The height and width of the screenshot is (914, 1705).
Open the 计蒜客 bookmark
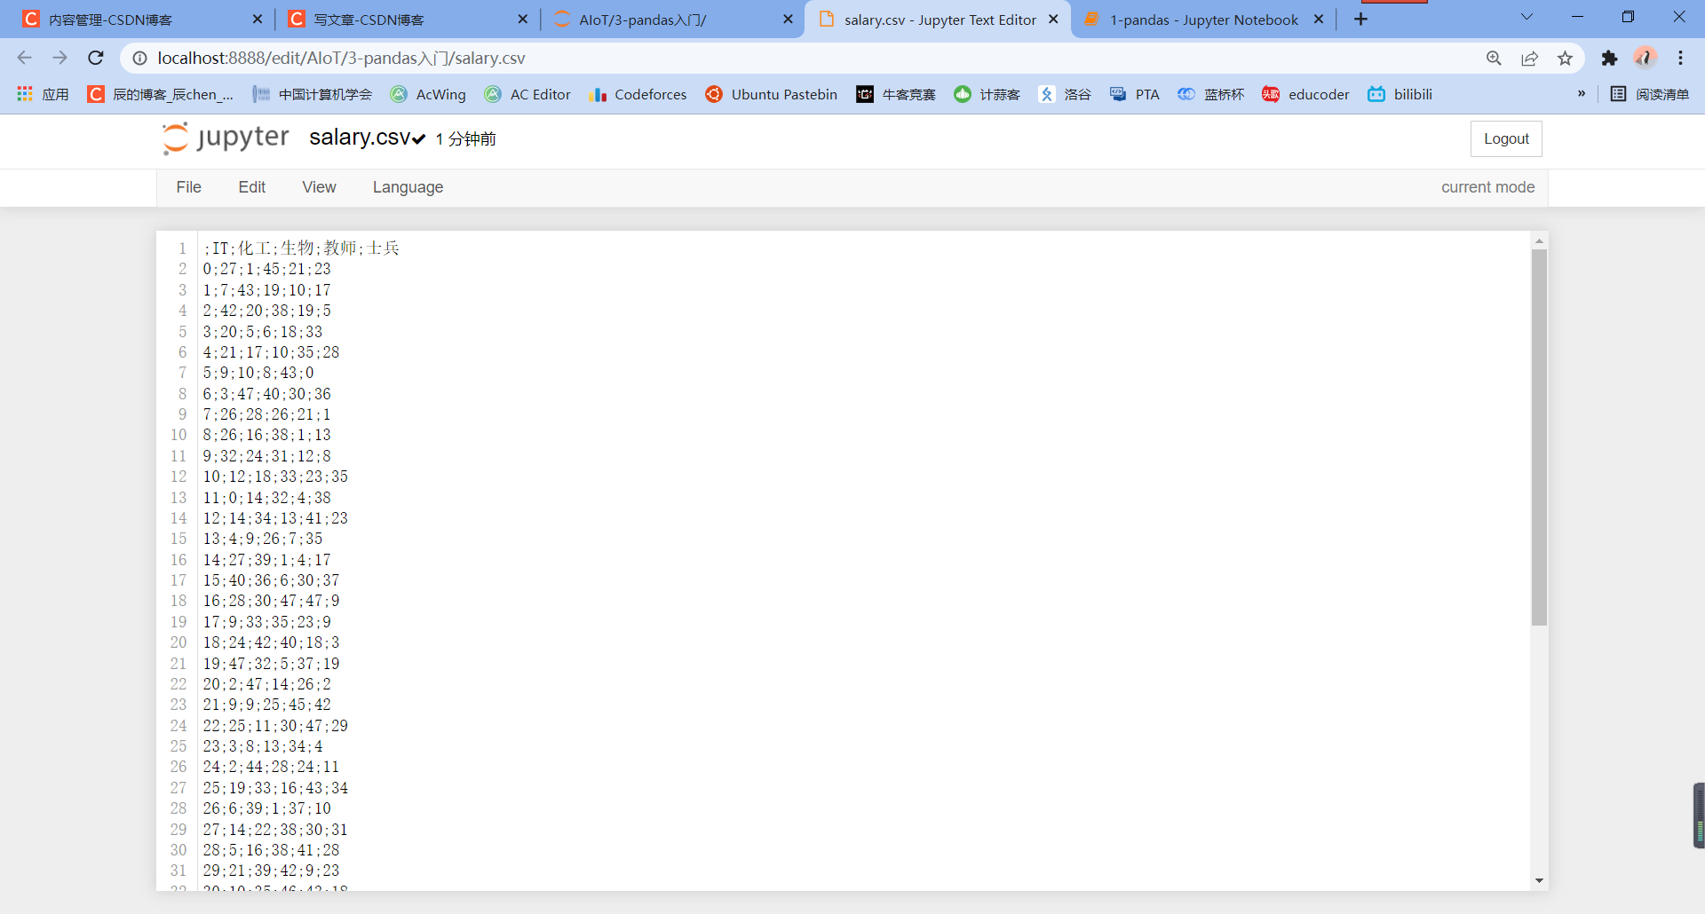(x=987, y=94)
